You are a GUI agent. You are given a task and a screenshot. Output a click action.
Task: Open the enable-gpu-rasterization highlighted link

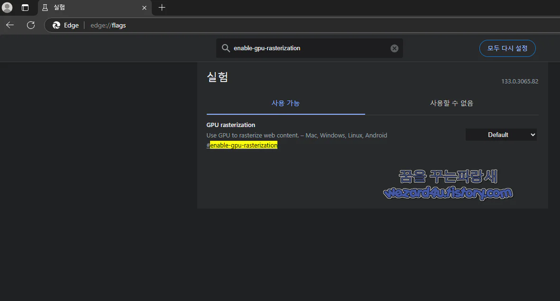pos(244,145)
